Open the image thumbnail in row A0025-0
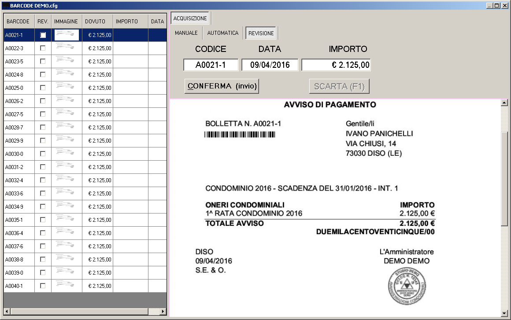 point(67,88)
